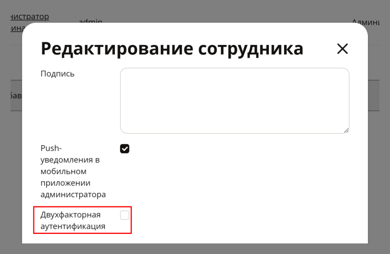
Task: Click the Push-уведомления label text
Action: [x=73, y=171]
